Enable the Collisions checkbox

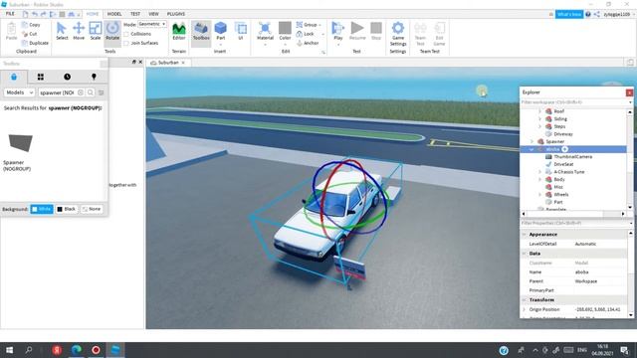(x=126, y=34)
